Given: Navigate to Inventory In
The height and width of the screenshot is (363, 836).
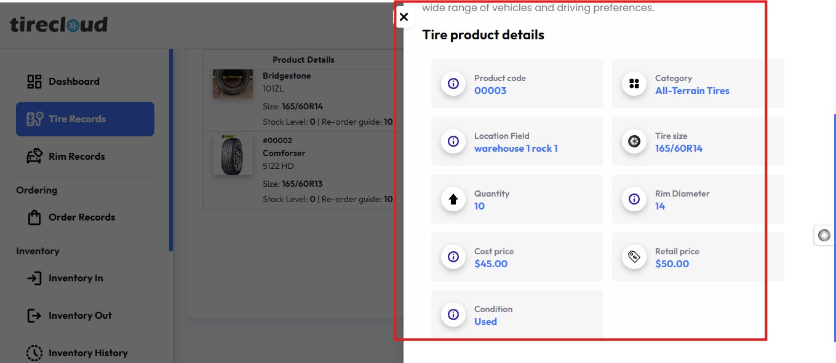Looking at the screenshot, I should point(75,278).
